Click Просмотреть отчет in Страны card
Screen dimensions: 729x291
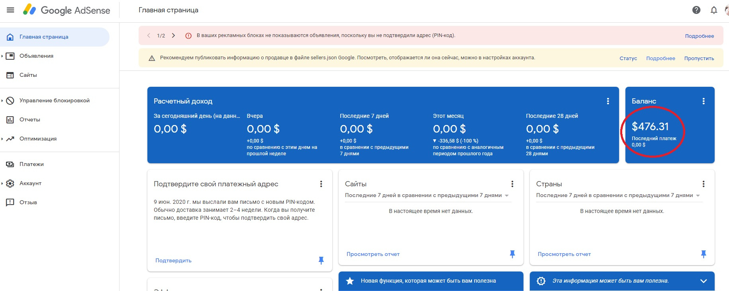tap(564, 254)
